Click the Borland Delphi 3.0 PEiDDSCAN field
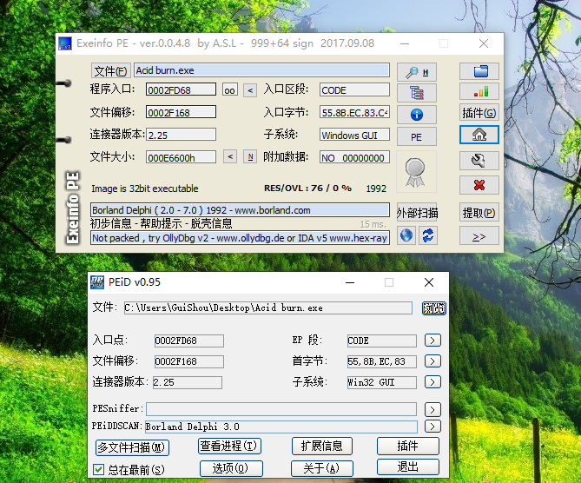 pyautogui.click(x=281, y=427)
